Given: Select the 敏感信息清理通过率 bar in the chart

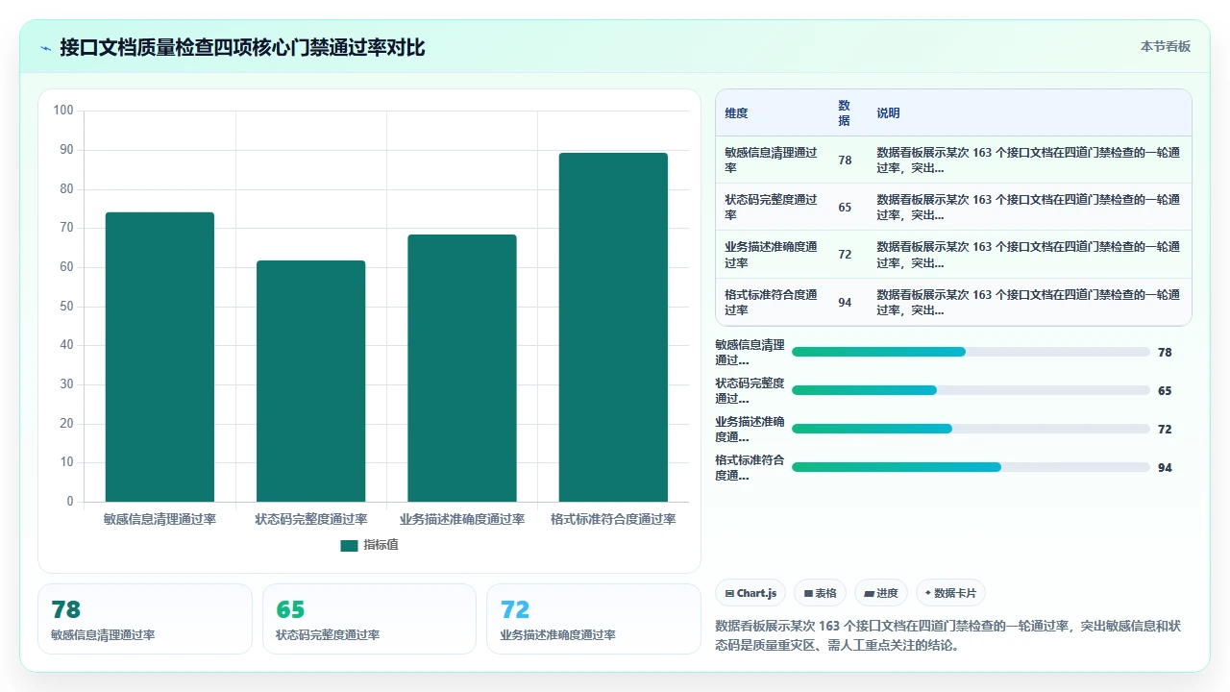Looking at the screenshot, I should coord(160,357).
